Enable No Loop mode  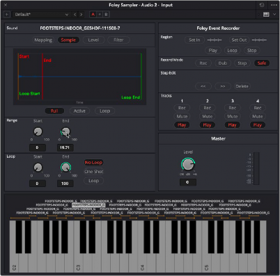pos(93,163)
